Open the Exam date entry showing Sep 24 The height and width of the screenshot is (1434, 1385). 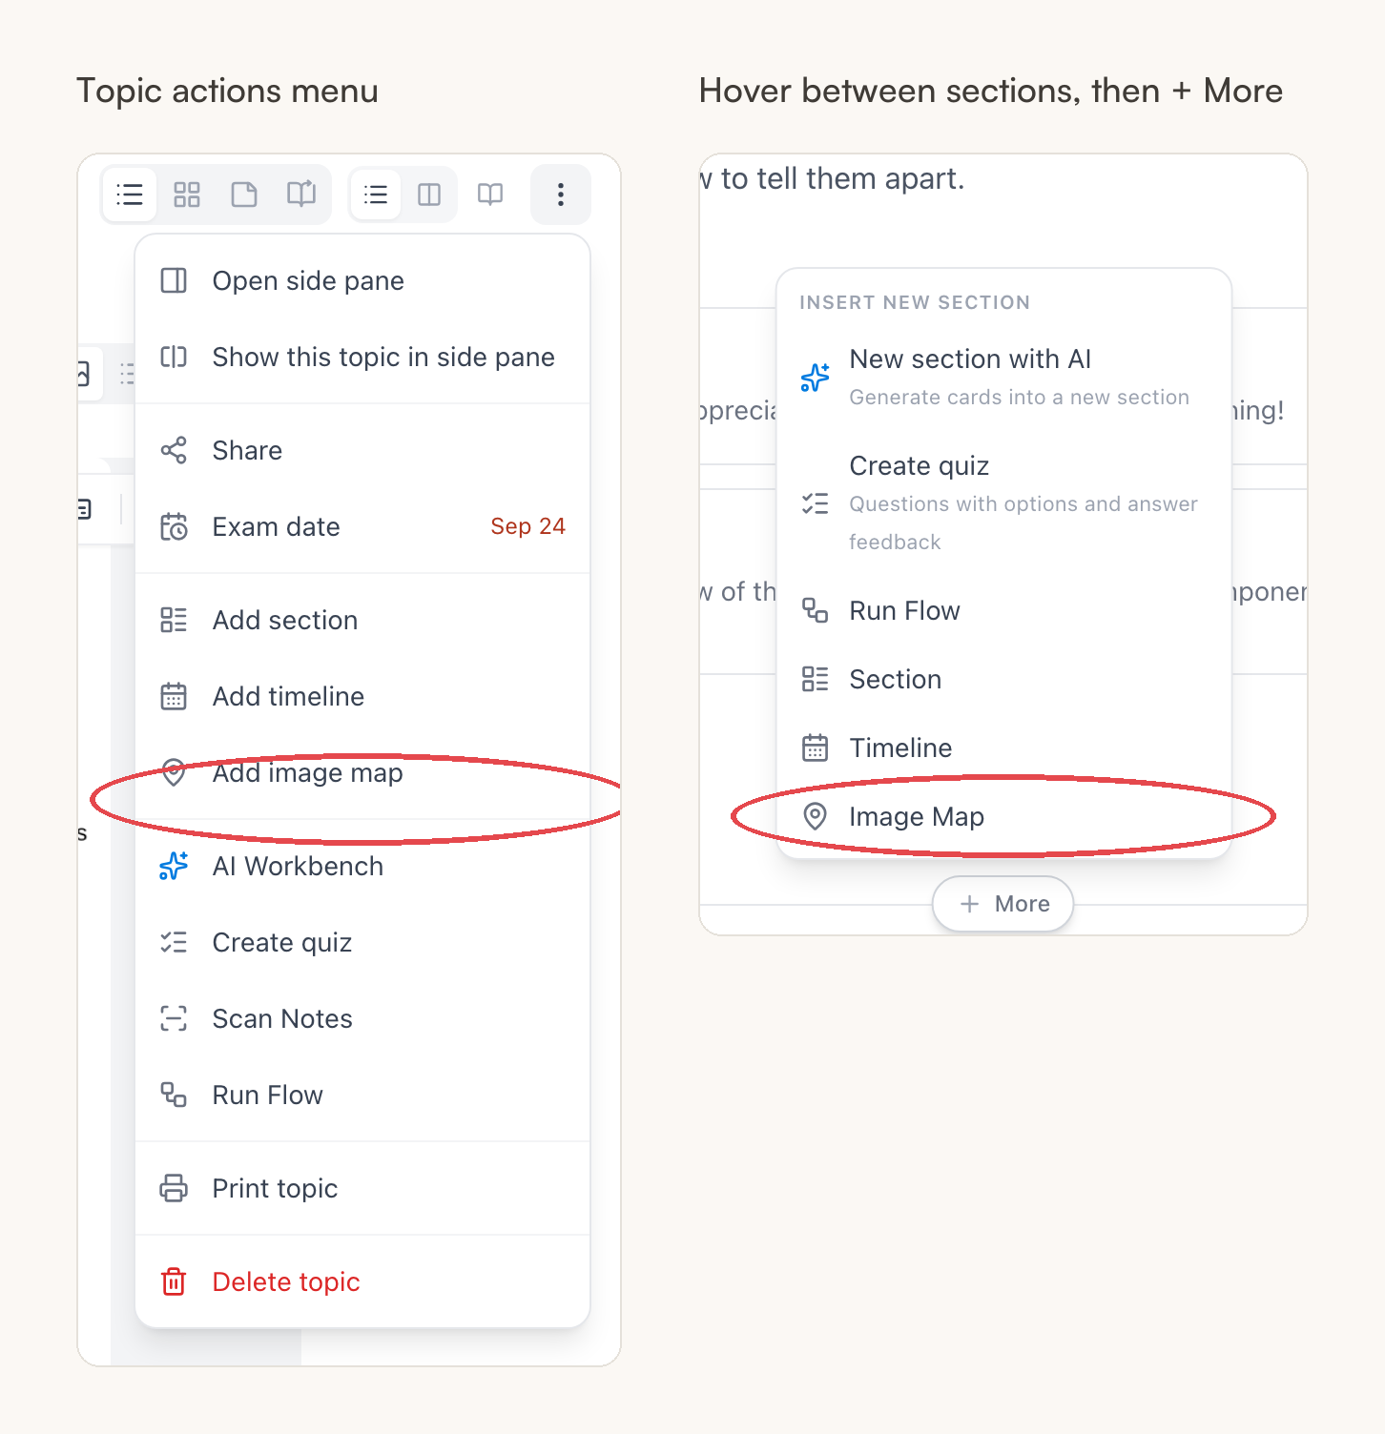tap(362, 526)
